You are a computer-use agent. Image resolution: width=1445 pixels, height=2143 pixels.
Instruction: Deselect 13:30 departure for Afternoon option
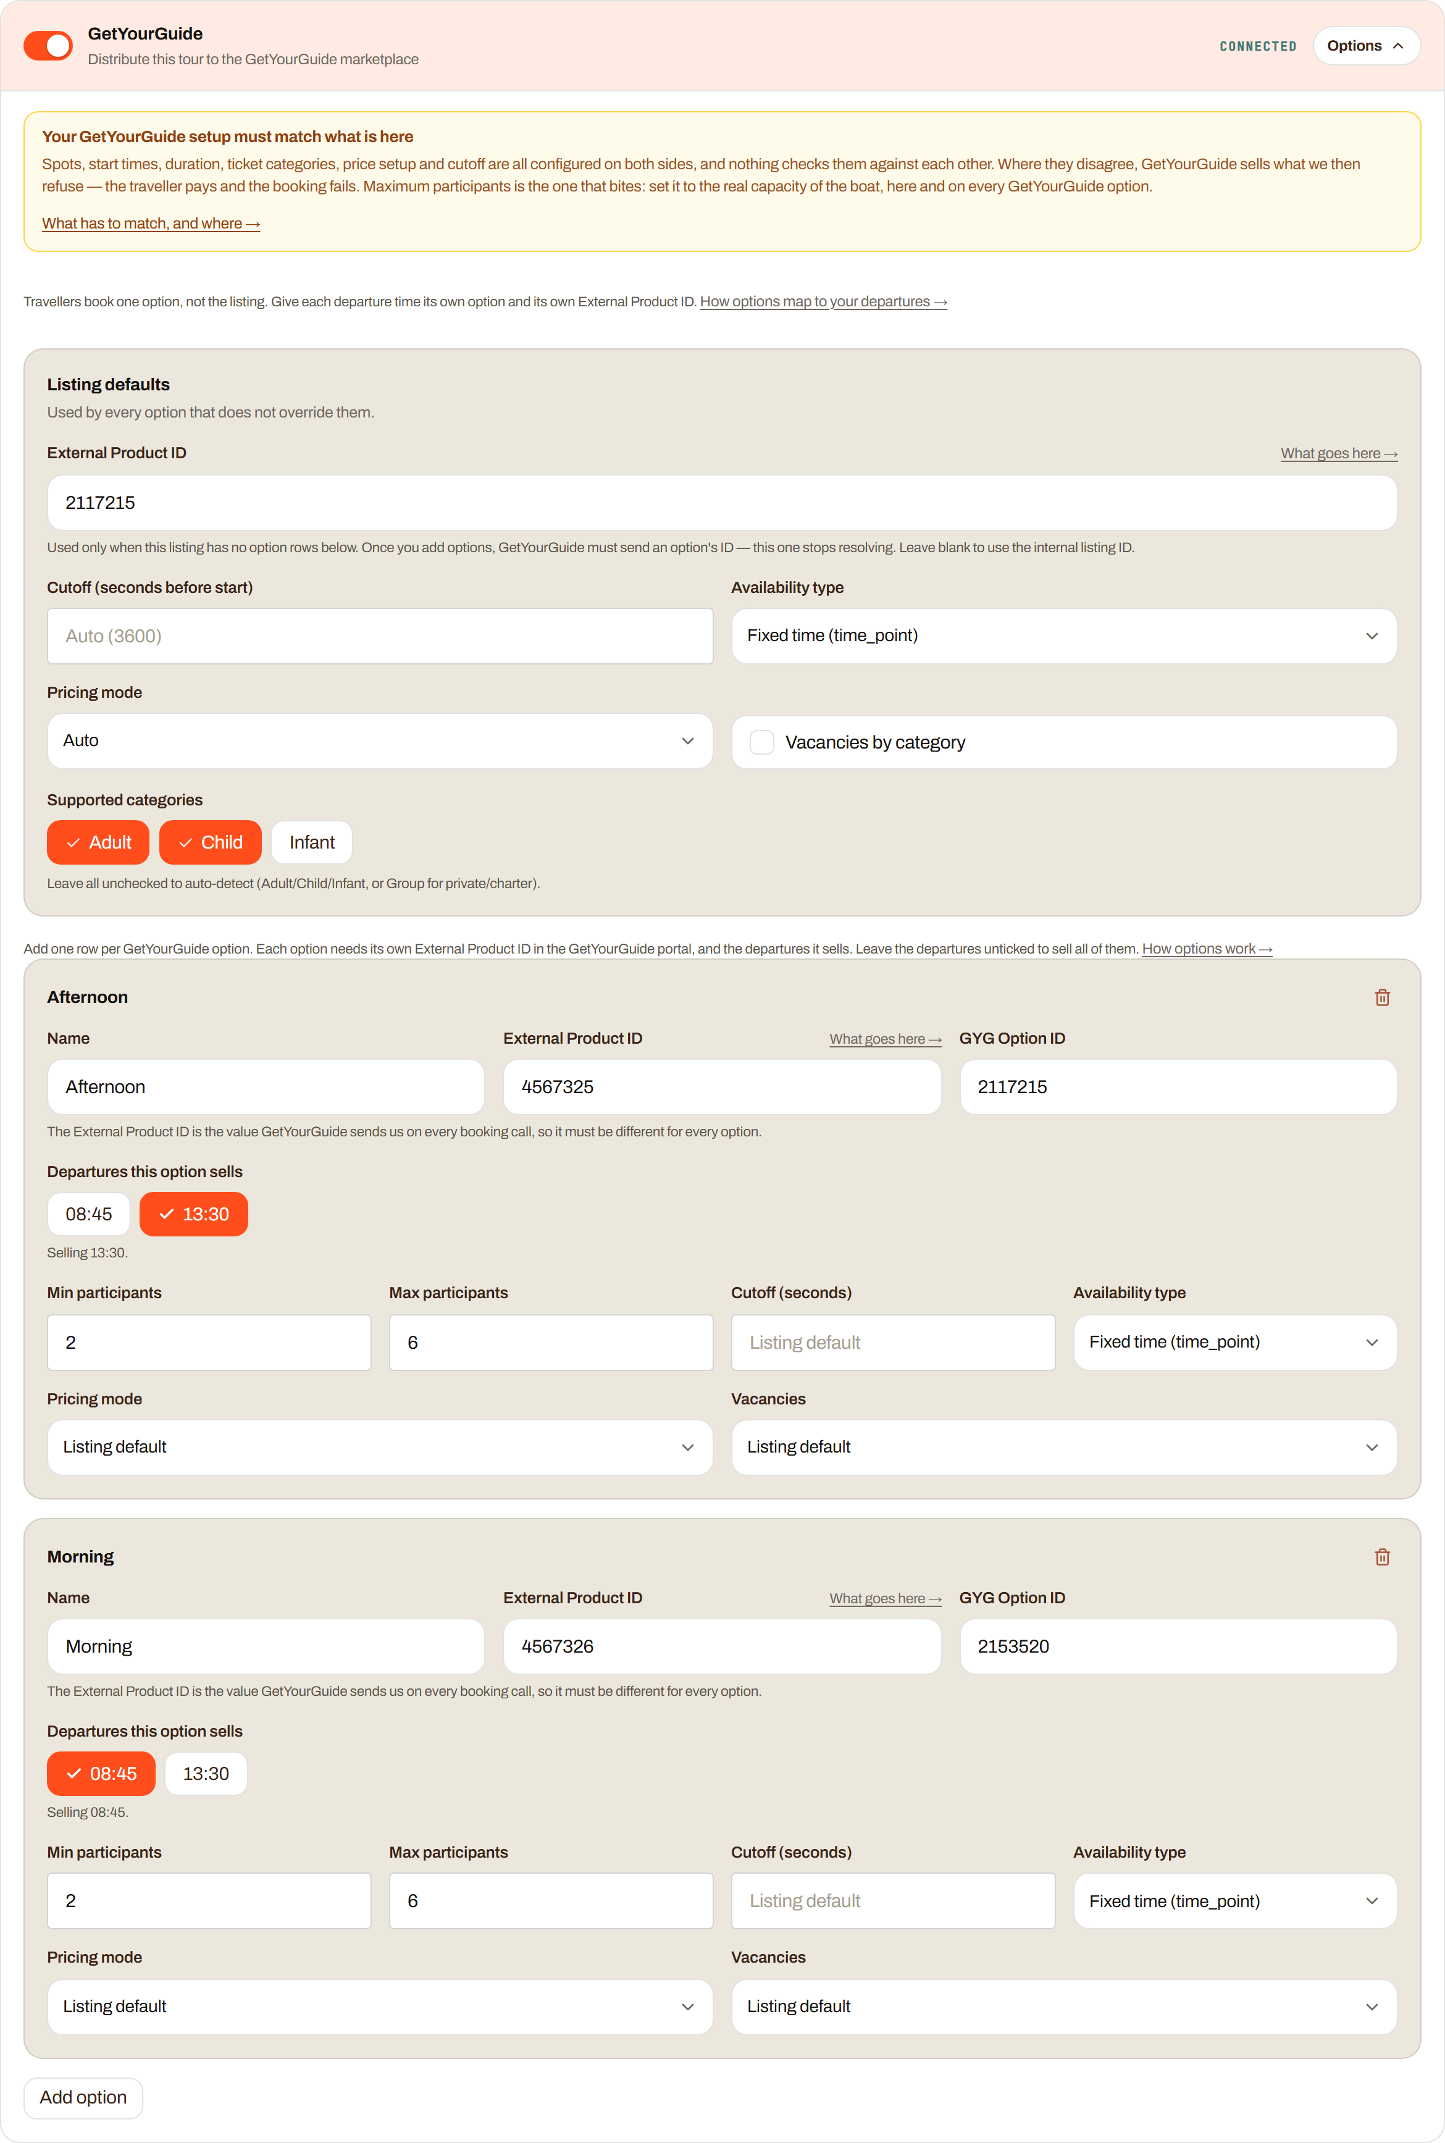(x=193, y=1214)
